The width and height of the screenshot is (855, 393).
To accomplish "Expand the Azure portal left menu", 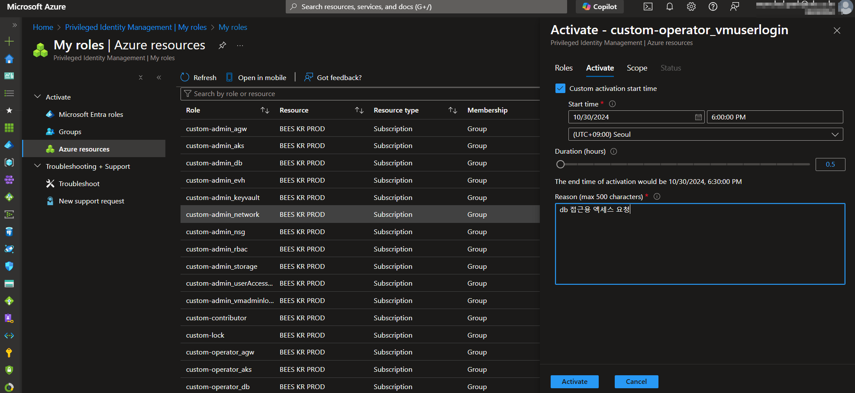I will click(x=14, y=25).
